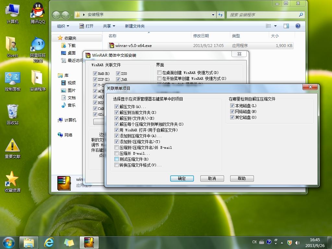This screenshot has width=332, height=249.
Task: Open the Guest folder on the desktop
Action: click(x=13, y=47)
